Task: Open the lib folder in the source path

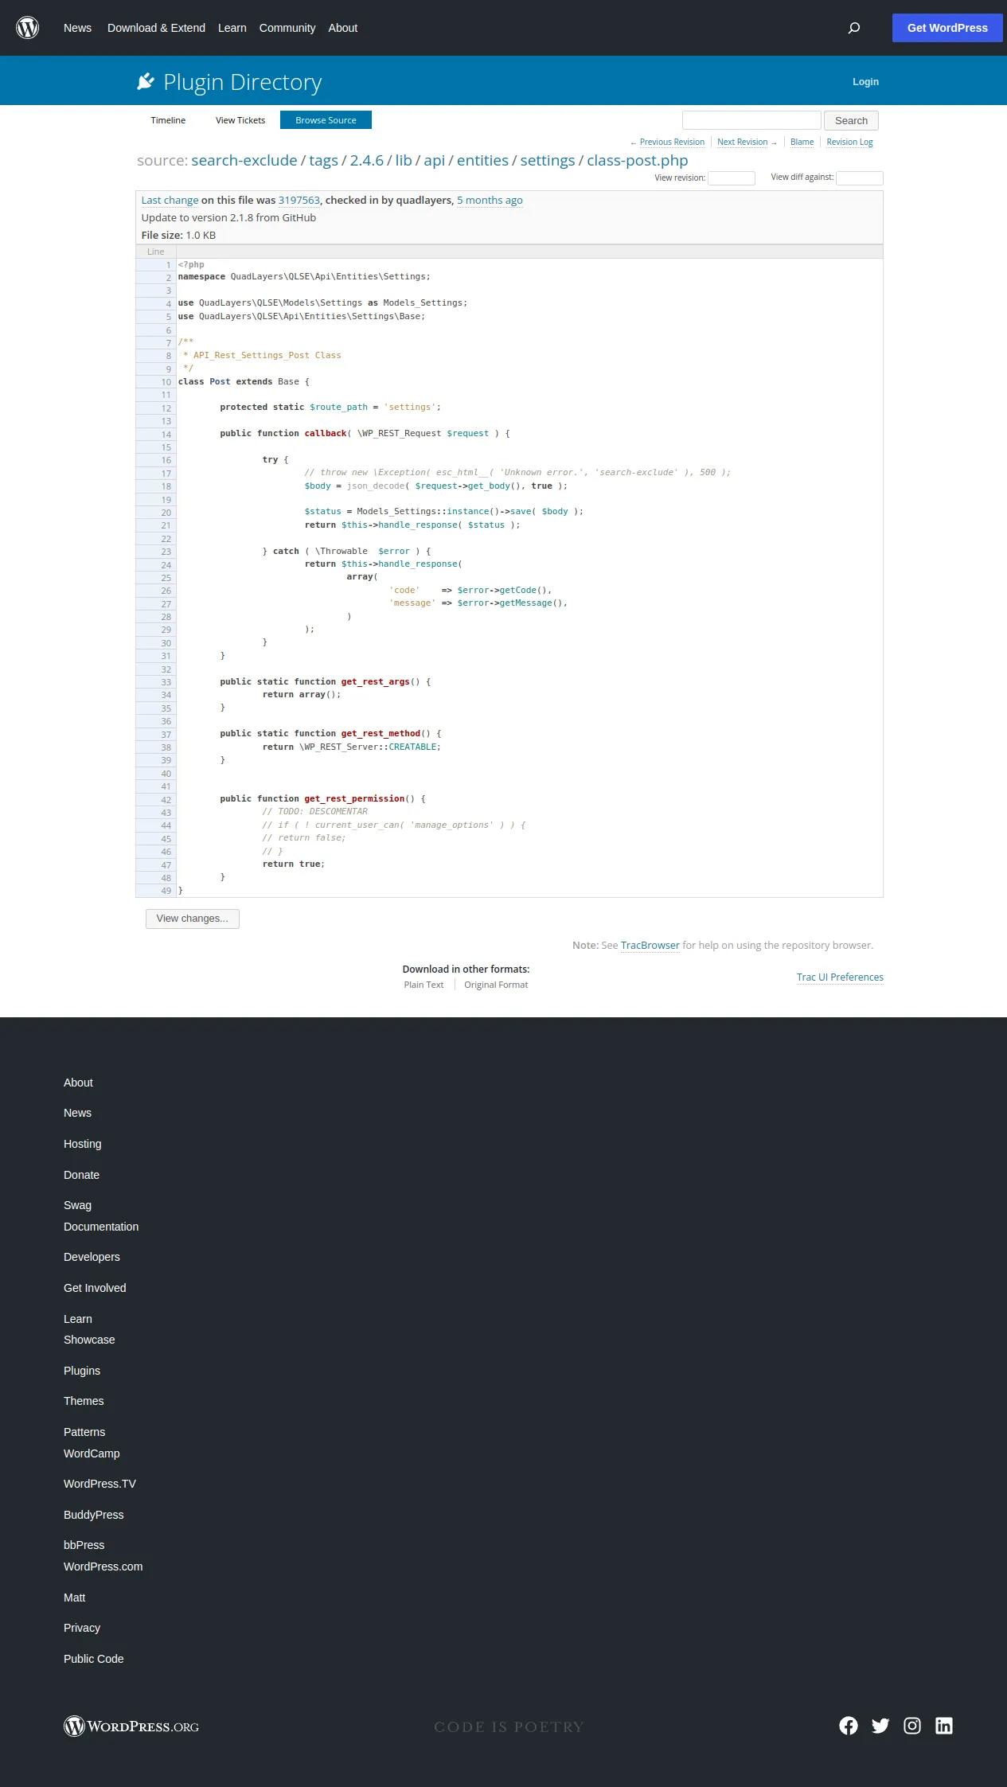Action: (404, 160)
